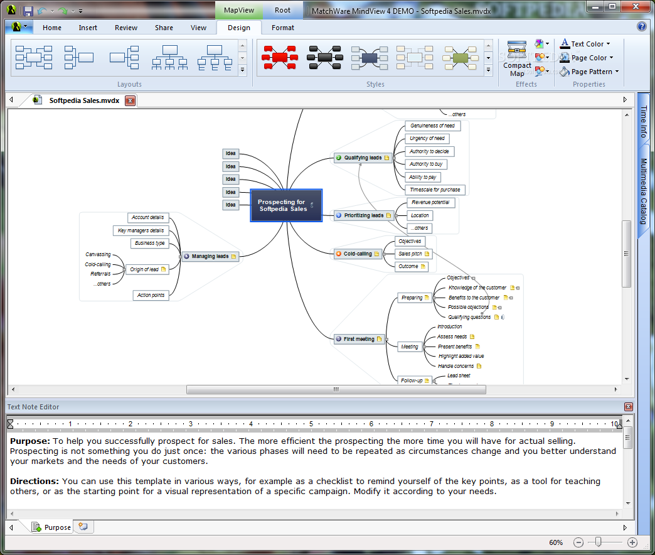Click the note icon on Managing leads

point(233,256)
